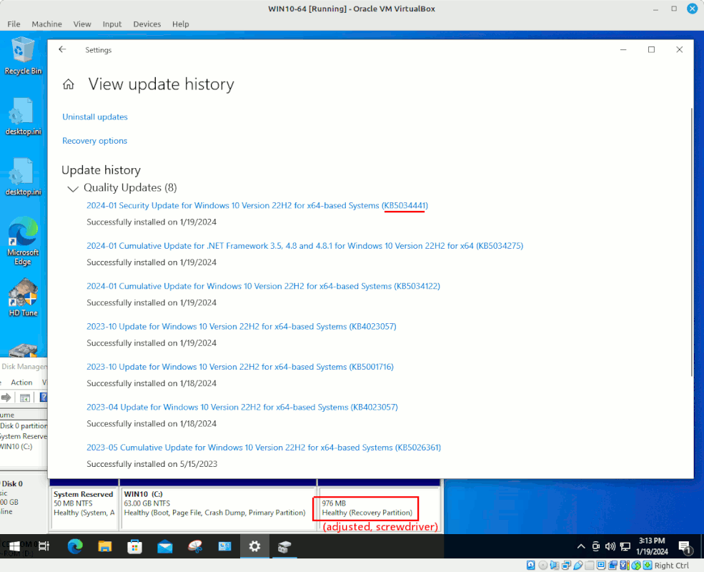Click the green keyboard capture arrow icon
Screen dimensions: 704x572
[x=648, y=566]
